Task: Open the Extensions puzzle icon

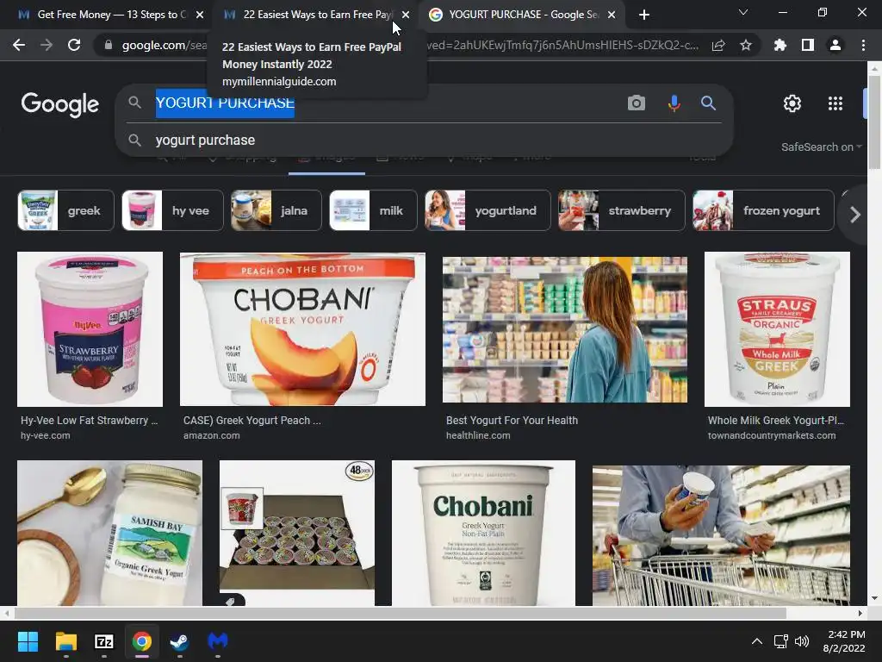Action: (780, 45)
